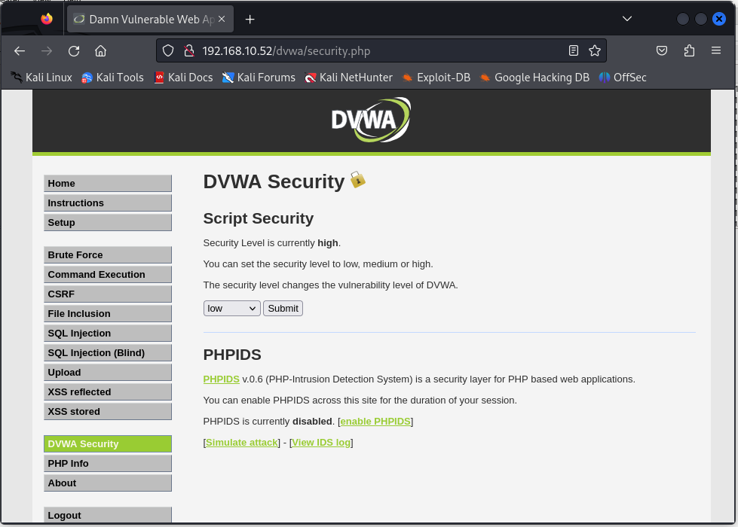This screenshot has width=738, height=527.
Task: Go to Home in sidebar menu
Action: (x=108, y=184)
